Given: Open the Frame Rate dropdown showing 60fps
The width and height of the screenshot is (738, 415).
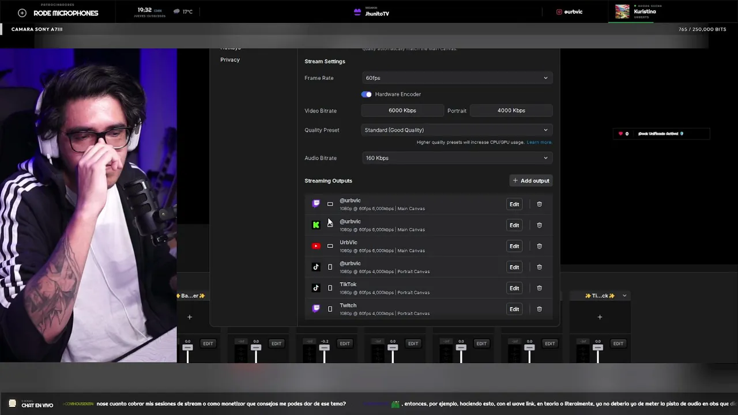Looking at the screenshot, I should point(457,78).
